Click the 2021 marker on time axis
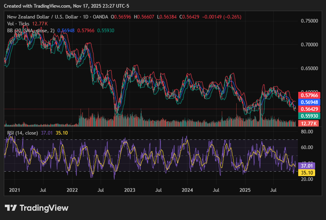 14,189
